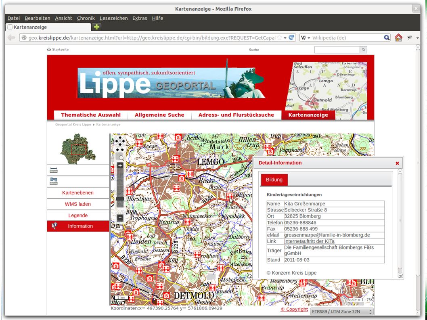The height and width of the screenshot is (320, 427).
Task: Reload the page in Firefox
Action: (x=292, y=38)
